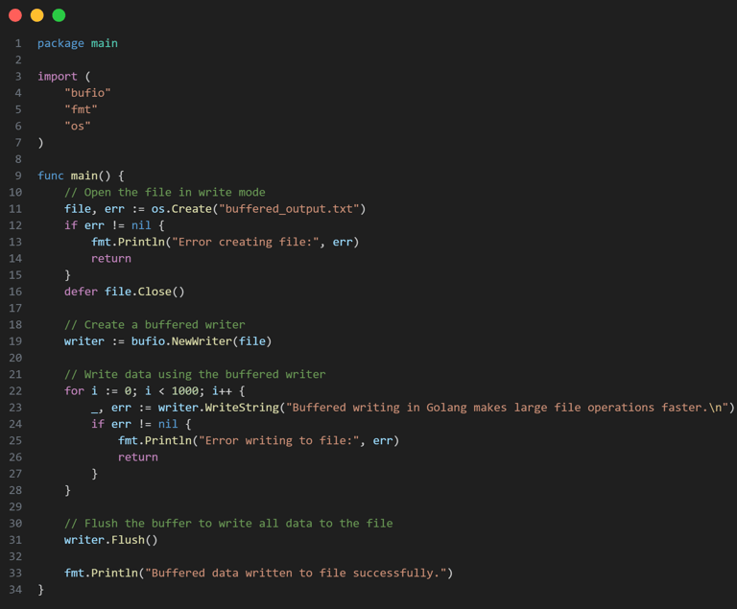Click 'writer.WriteString' on line 23

coord(219,408)
